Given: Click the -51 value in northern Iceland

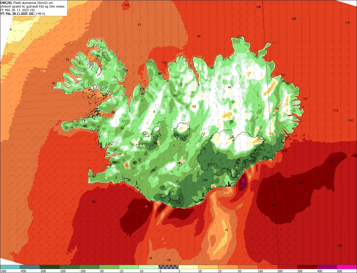Looking at the screenshot, I should 175,96.
